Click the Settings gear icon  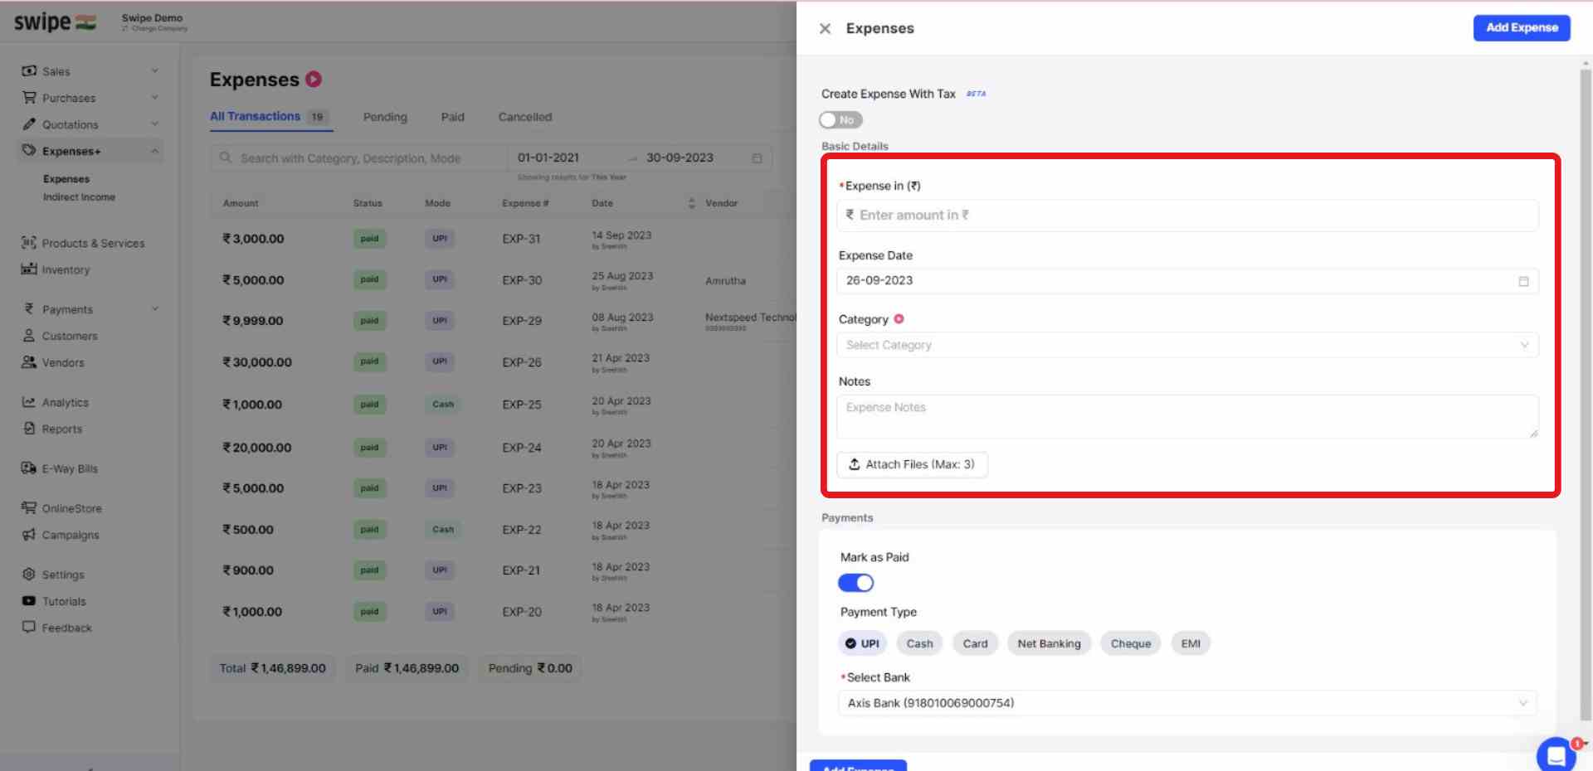point(29,574)
